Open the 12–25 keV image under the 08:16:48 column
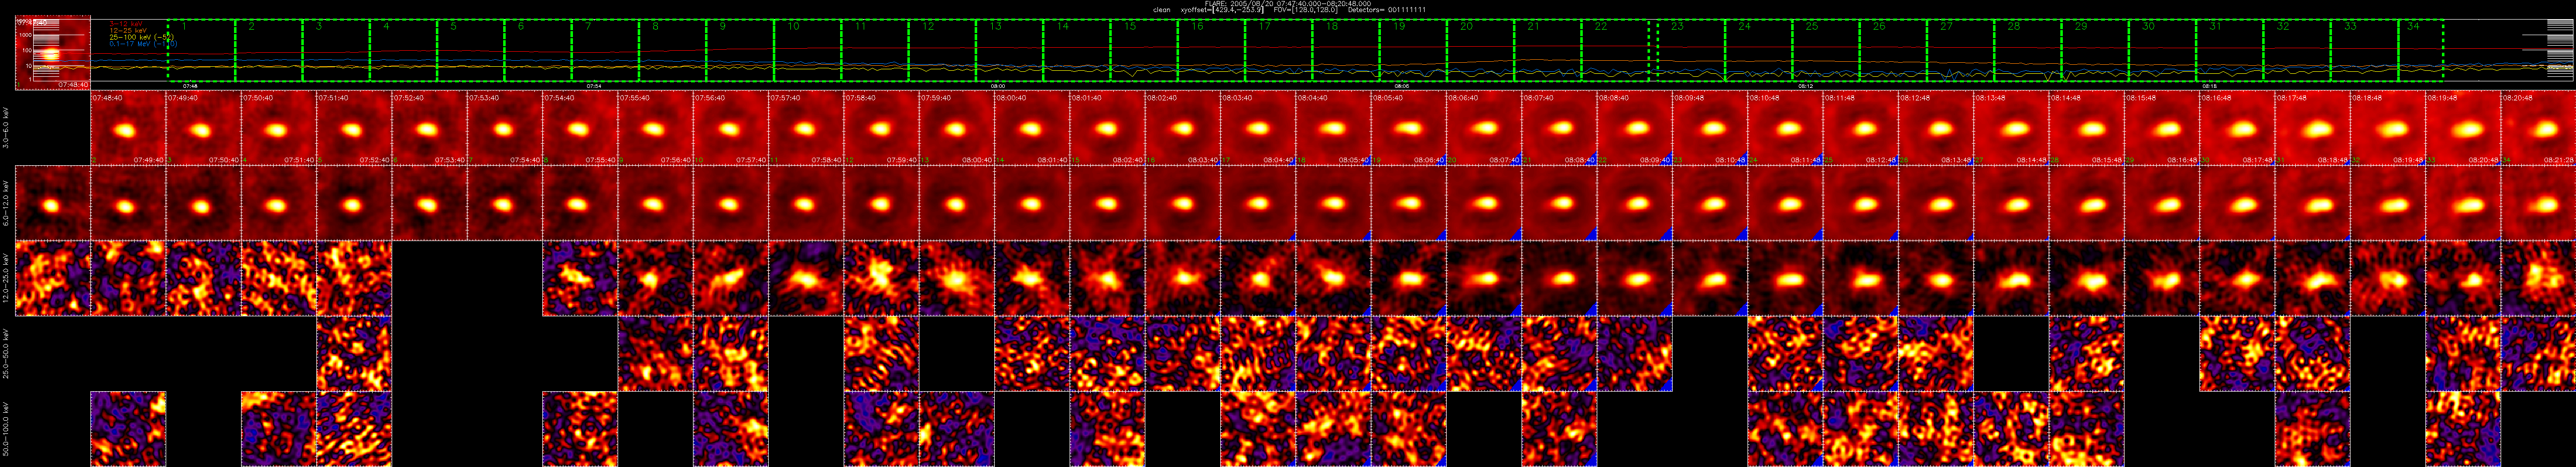Image resolution: width=2576 pixels, height=467 pixels. pos(2237,278)
